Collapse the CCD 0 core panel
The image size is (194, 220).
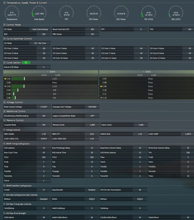48,72
